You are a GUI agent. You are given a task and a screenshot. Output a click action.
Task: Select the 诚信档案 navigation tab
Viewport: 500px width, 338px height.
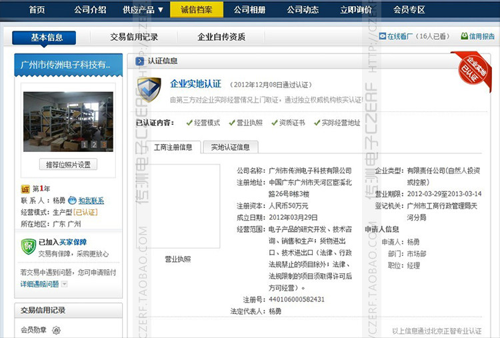[197, 9]
